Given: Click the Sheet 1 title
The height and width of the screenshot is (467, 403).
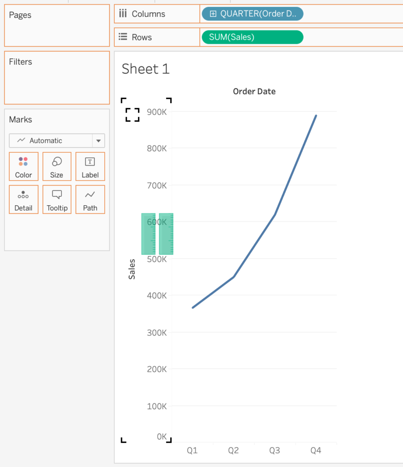Looking at the screenshot, I should [x=146, y=69].
